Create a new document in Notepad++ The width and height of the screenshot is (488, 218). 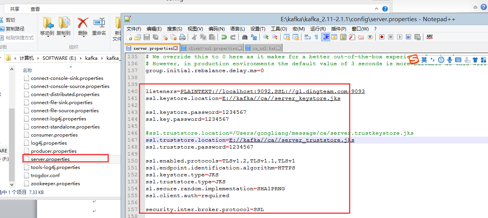(129, 37)
